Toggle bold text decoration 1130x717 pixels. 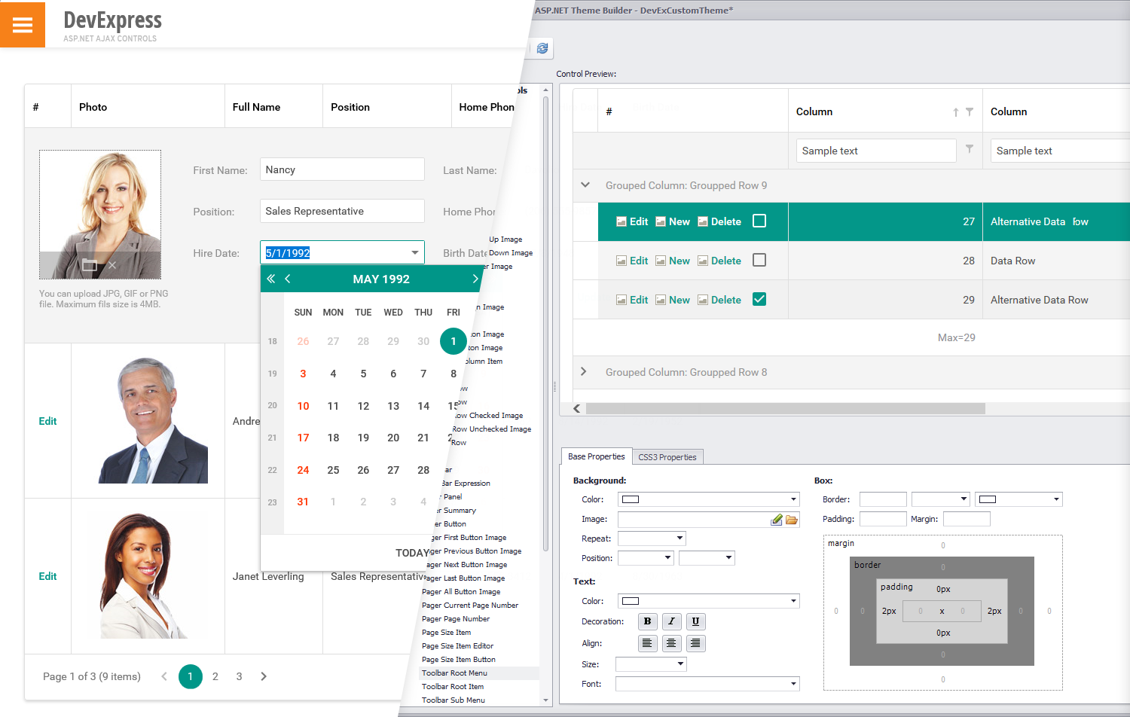pyautogui.click(x=647, y=621)
